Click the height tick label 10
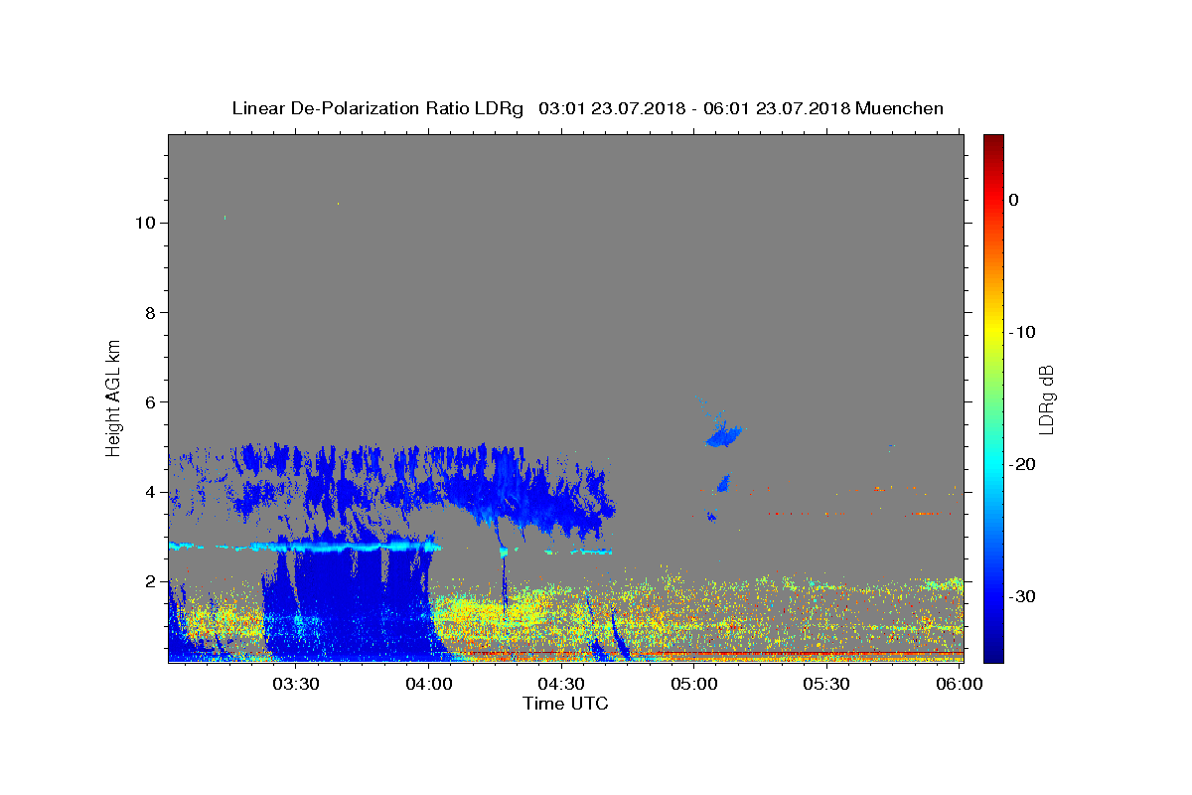The width and height of the screenshot is (1192, 795). click(x=144, y=223)
